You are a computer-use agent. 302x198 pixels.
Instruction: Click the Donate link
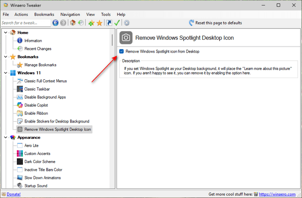point(13,195)
